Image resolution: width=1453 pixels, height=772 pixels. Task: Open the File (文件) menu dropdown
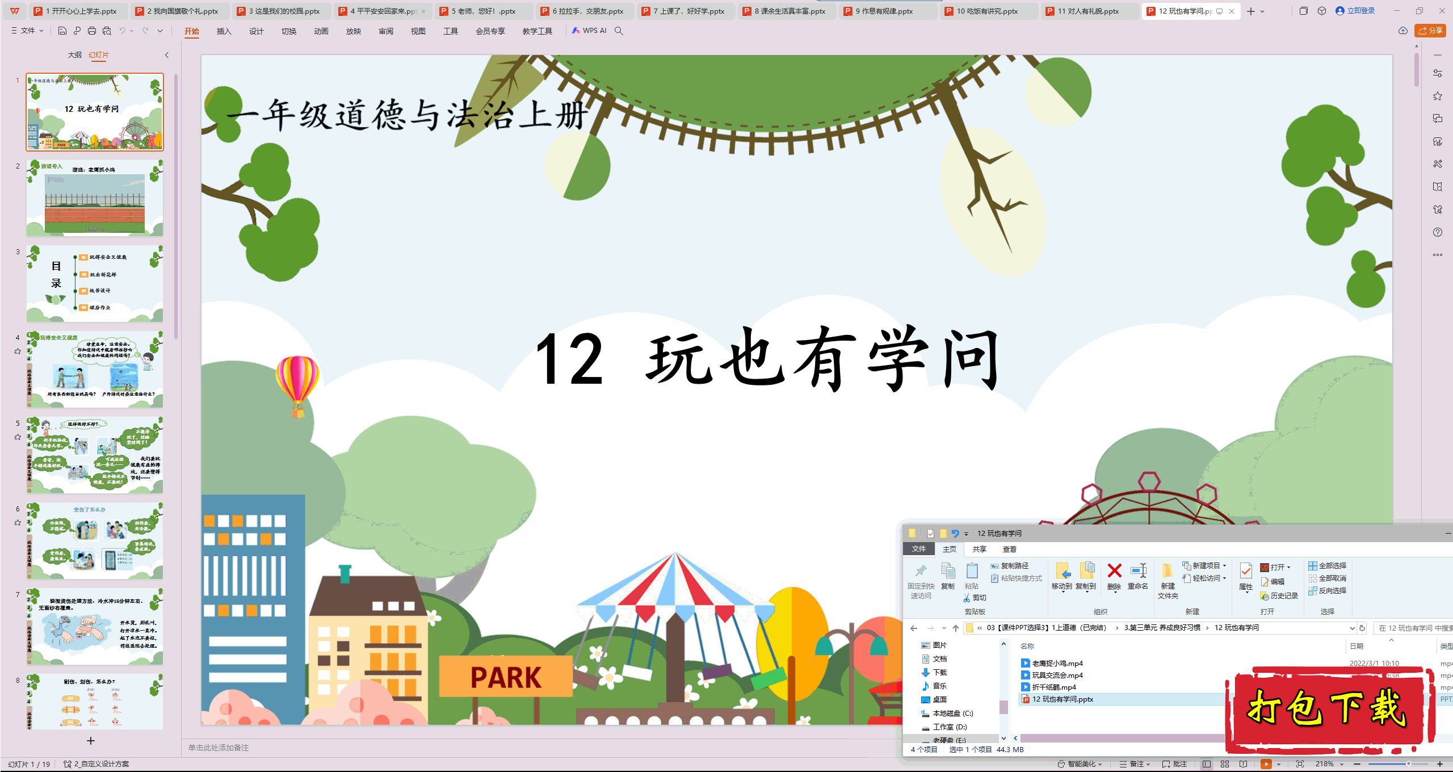point(27,31)
